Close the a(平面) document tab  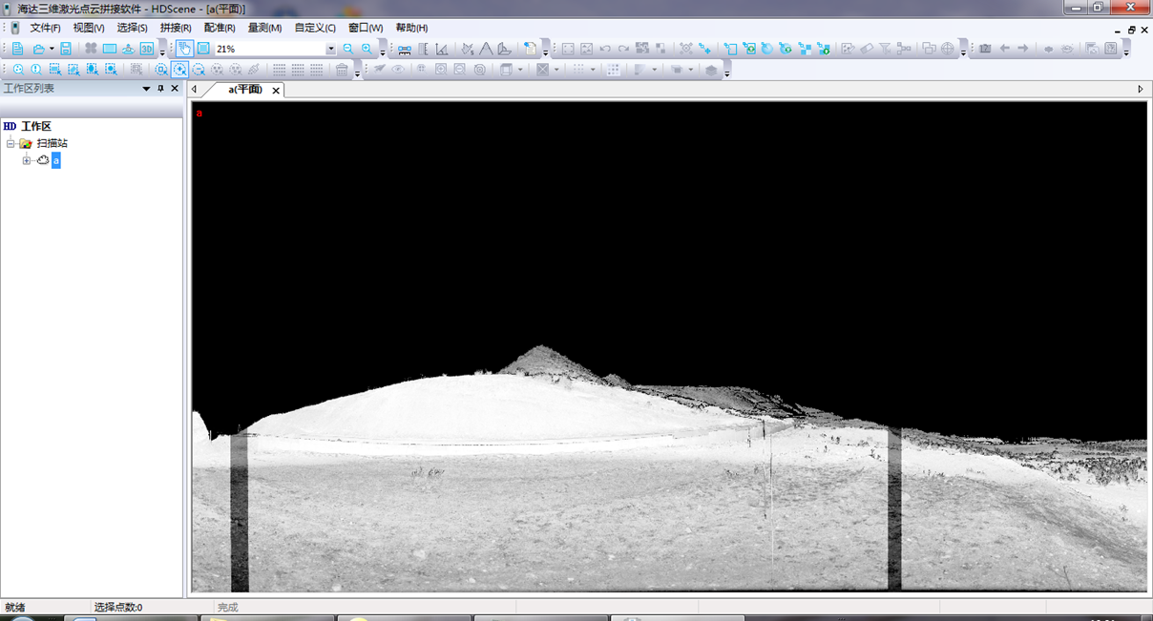click(x=276, y=91)
